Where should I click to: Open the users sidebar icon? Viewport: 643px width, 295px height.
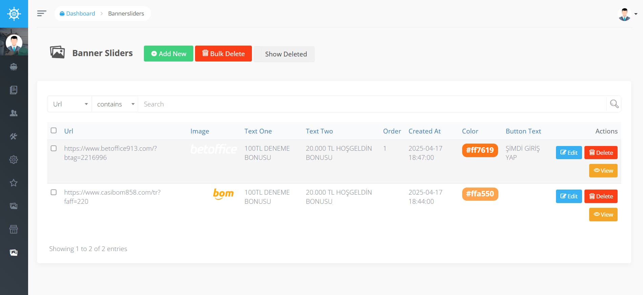click(14, 113)
